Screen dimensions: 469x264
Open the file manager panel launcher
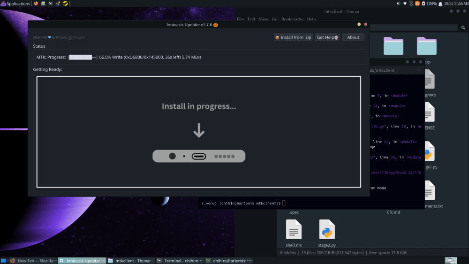pos(43,3)
